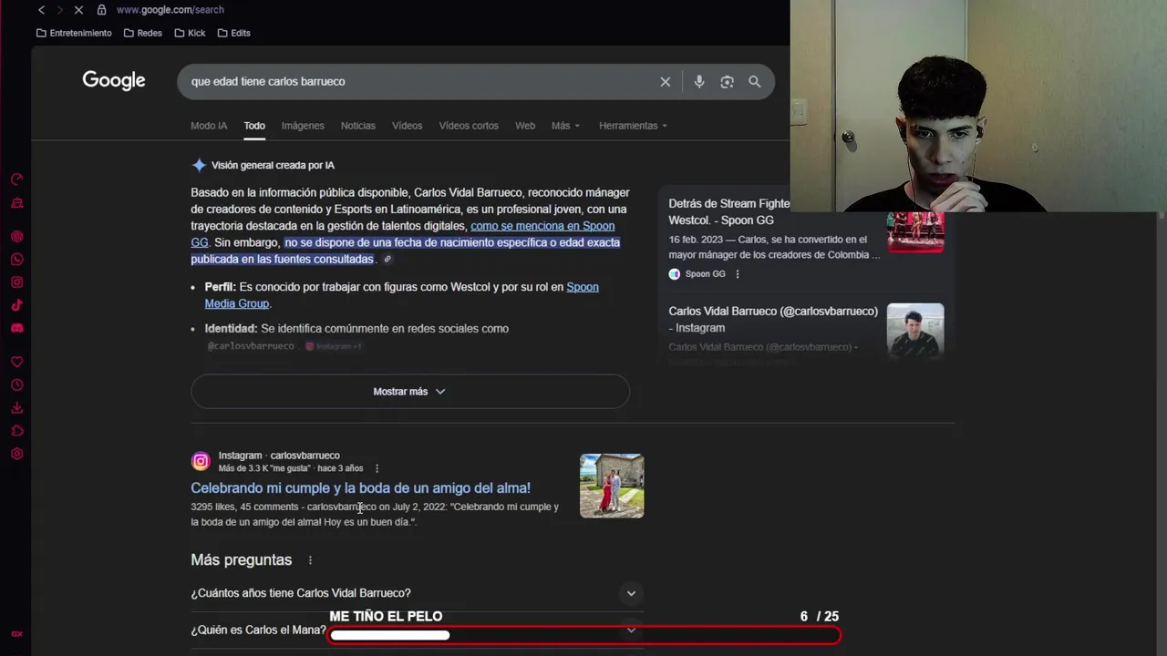
Task: Click Spoon GG source thumbnail image
Action: (x=915, y=232)
